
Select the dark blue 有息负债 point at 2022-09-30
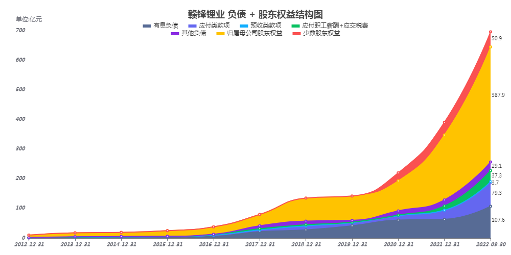point(490,206)
